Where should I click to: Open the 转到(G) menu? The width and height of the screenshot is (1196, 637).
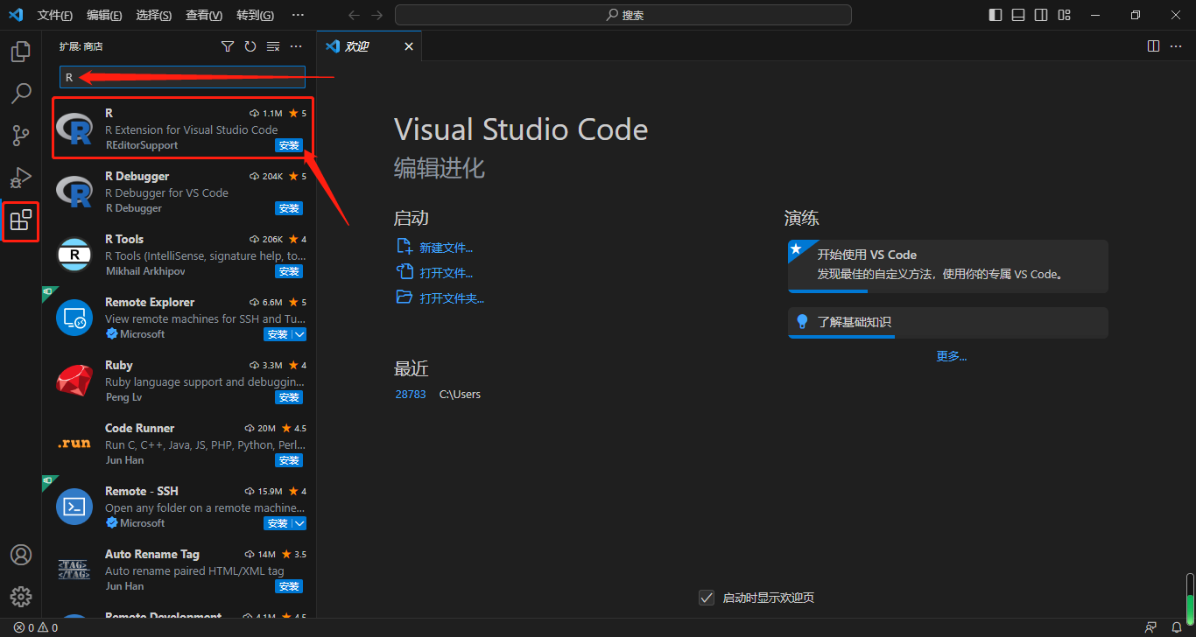[255, 15]
